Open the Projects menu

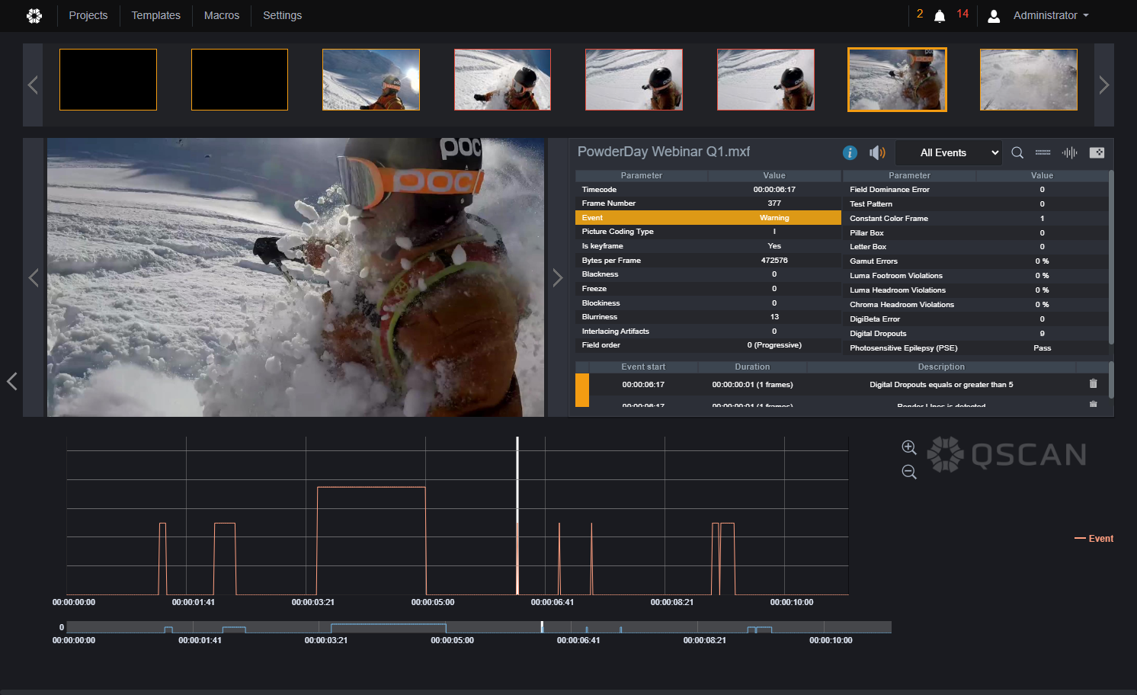[x=88, y=15]
